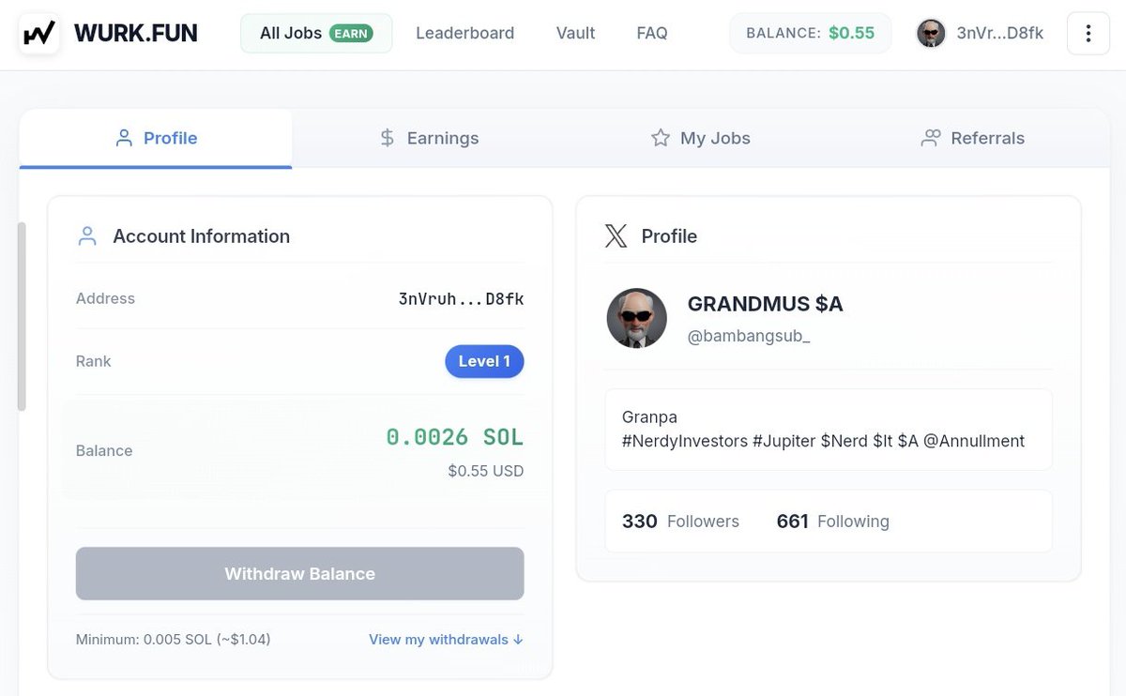Click the person icon in Profile tab

(124, 138)
